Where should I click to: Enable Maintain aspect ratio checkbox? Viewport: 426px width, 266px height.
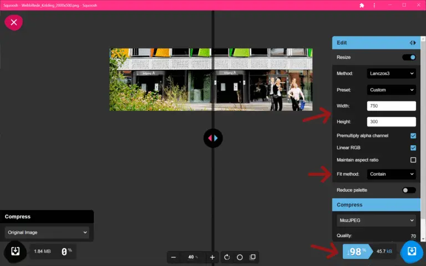[413, 160]
